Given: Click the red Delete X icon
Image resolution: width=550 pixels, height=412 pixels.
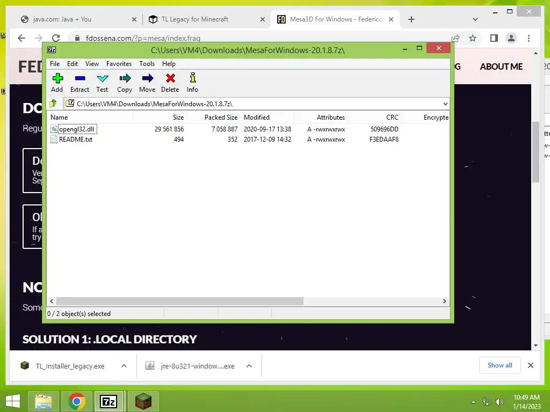Looking at the screenshot, I should (x=170, y=78).
